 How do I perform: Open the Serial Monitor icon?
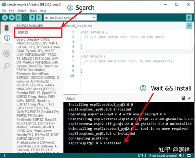[x=189, y=18]
